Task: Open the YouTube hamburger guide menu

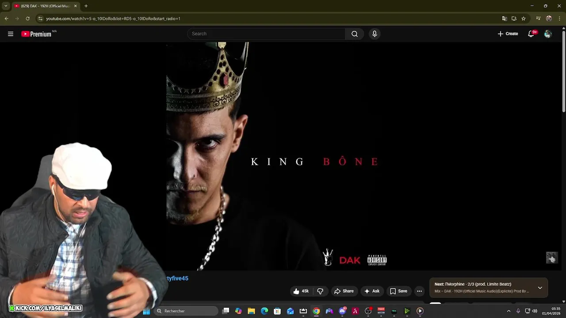Action: point(11,34)
